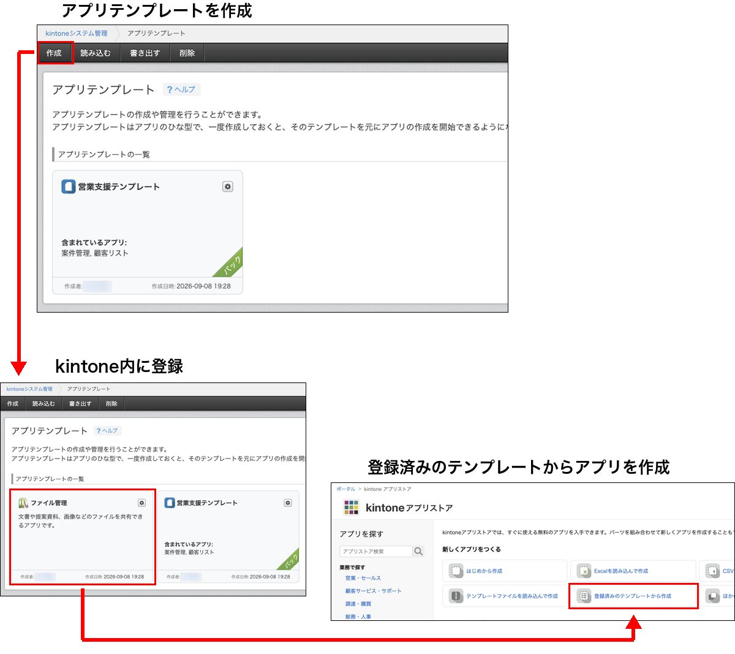Image resolution: width=735 pixels, height=654 pixels.
Task: Click the ファイル管理 card title
Action: pyautogui.click(x=49, y=503)
